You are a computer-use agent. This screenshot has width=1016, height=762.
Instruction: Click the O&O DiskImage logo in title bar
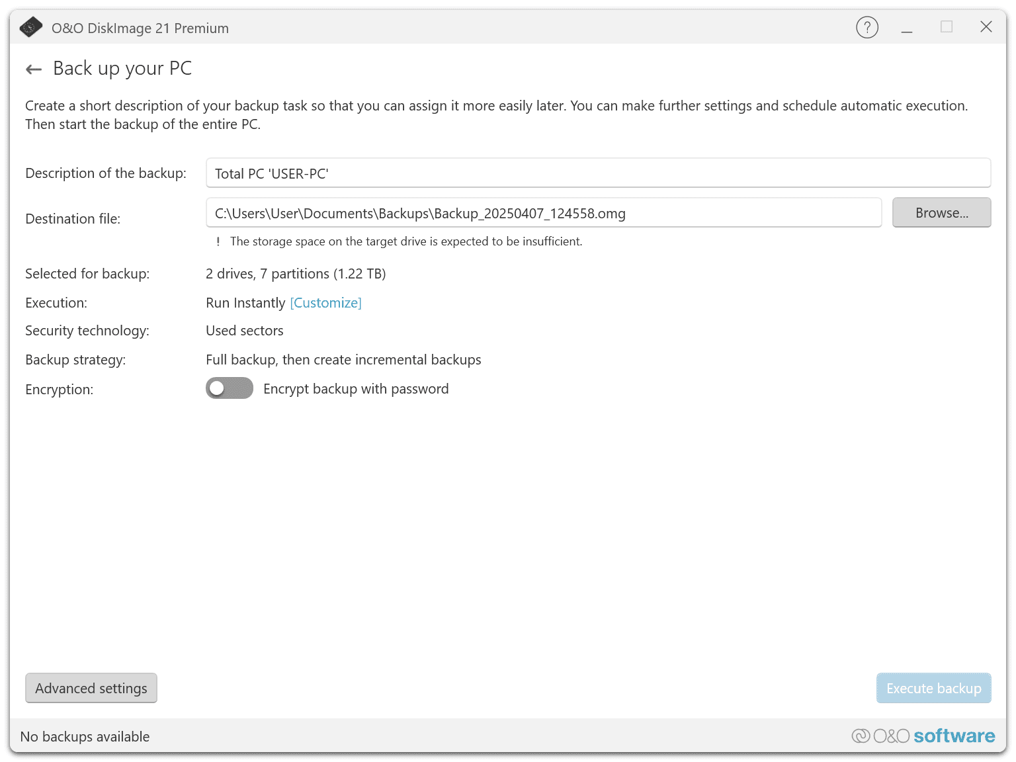(30, 28)
